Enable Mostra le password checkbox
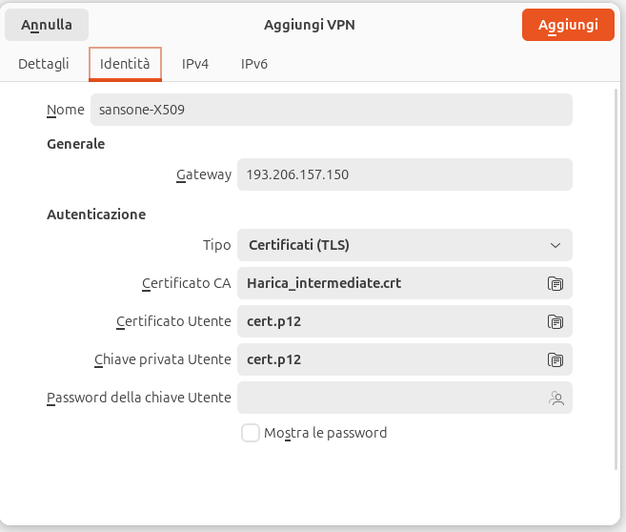 pyautogui.click(x=251, y=433)
